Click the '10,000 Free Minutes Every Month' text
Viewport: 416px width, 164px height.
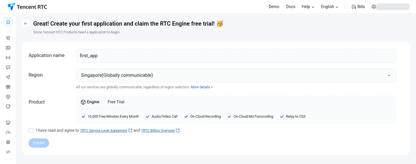(x=113, y=117)
